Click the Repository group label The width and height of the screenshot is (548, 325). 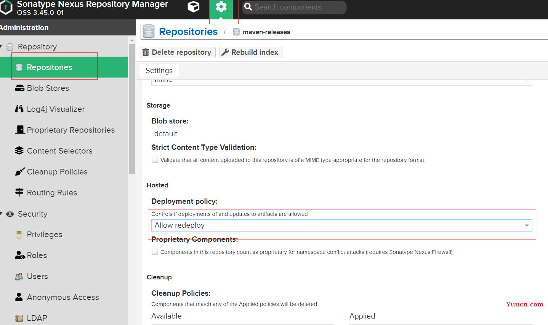37,47
